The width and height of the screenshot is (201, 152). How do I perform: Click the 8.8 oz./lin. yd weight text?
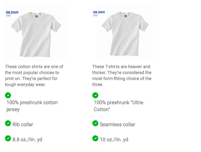click(27, 140)
